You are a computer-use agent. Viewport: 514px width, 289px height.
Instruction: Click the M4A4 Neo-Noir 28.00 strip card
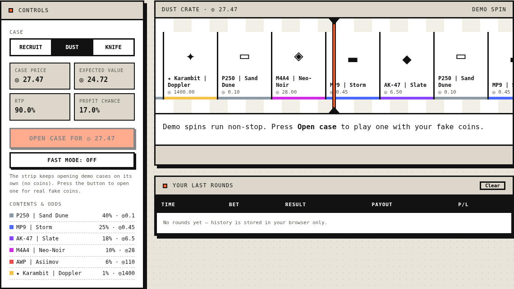(298, 65)
